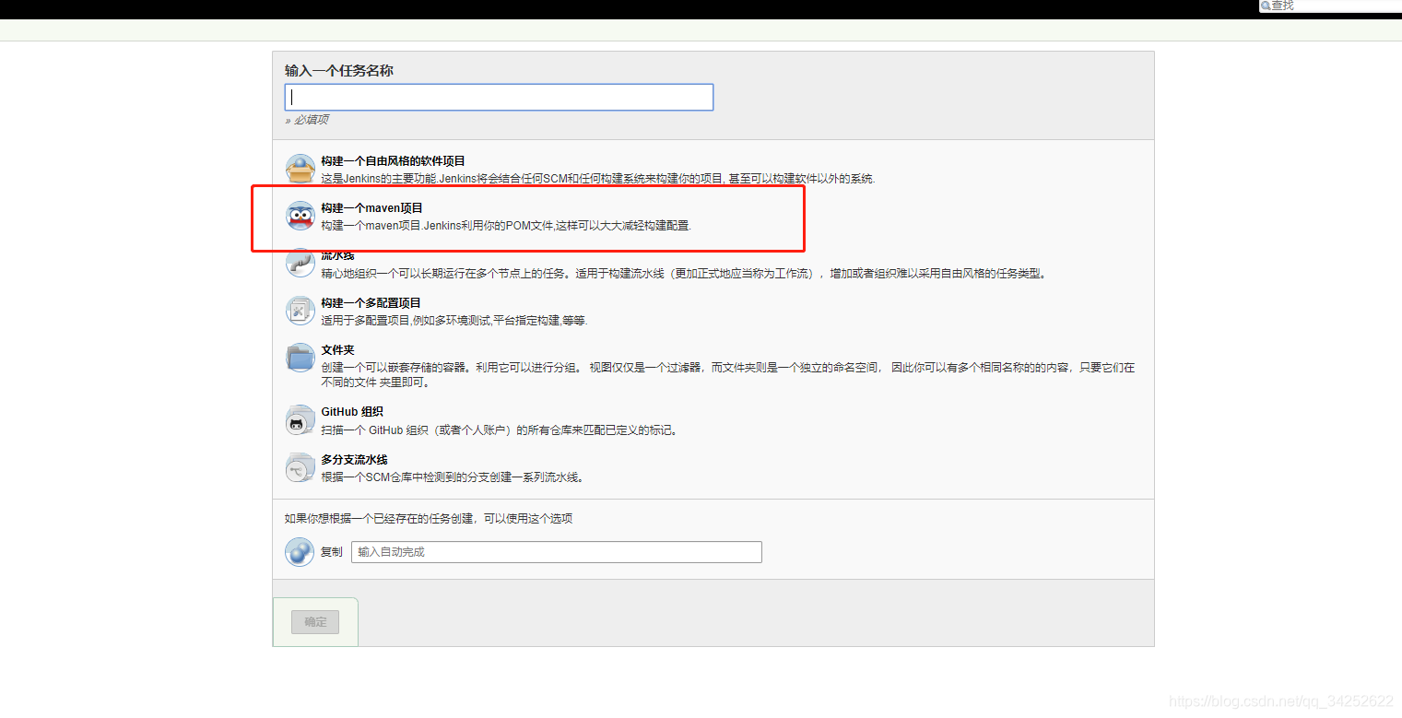Image resolution: width=1402 pixels, height=718 pixels.
Task: Click the 输入一个任务名称 heading
Action: point(339,71)
